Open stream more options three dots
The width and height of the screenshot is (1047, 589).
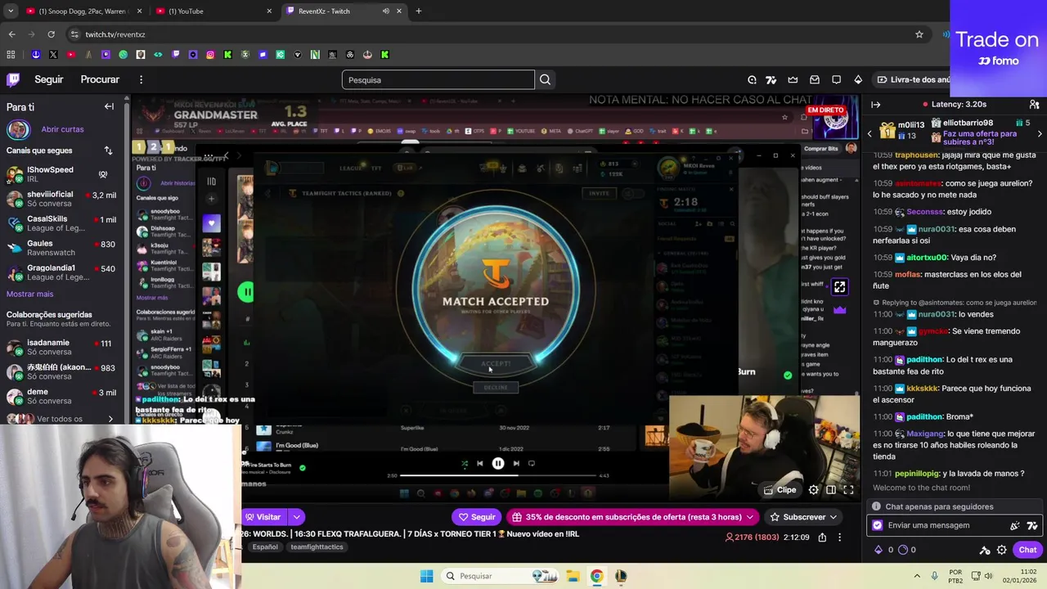(x=839, y=537)
